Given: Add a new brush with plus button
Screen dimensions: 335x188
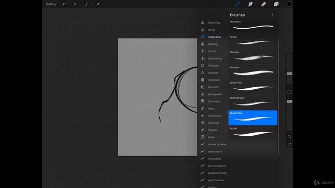Looking at the screenshot, I should 273,15.
